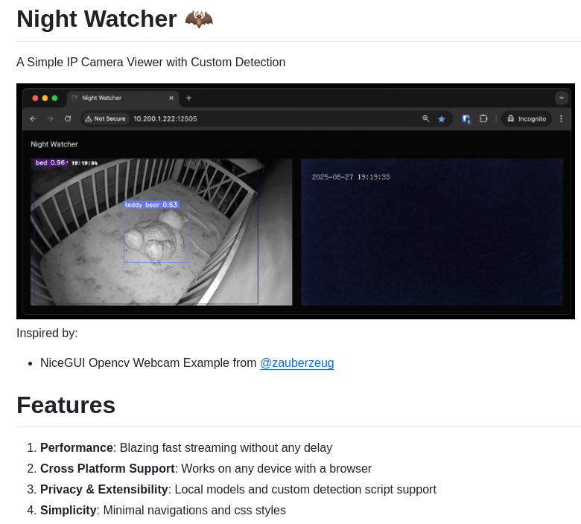Click the 'Inspired by:' text
Viewport: 581px width, 524px height.
(47, 333)
